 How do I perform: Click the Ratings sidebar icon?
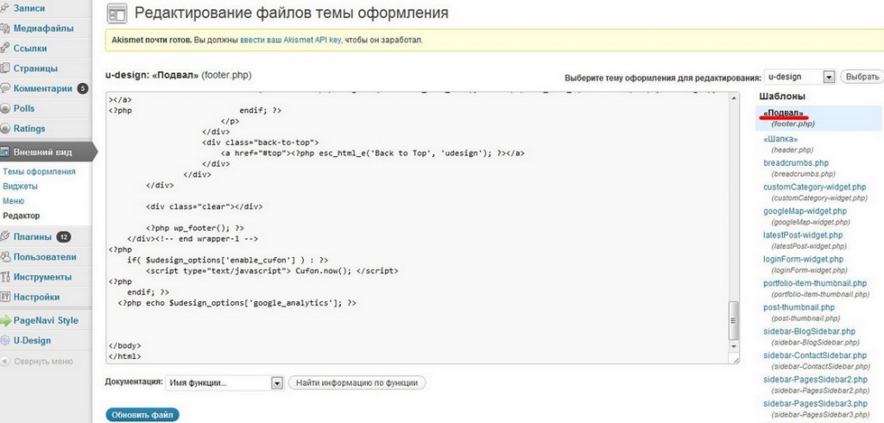tap(4, 129)
